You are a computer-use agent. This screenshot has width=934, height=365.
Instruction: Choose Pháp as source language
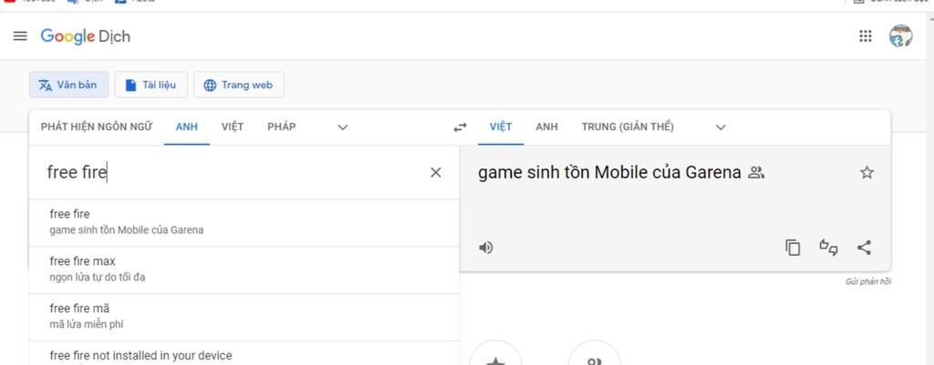click(x=281, y=127)
